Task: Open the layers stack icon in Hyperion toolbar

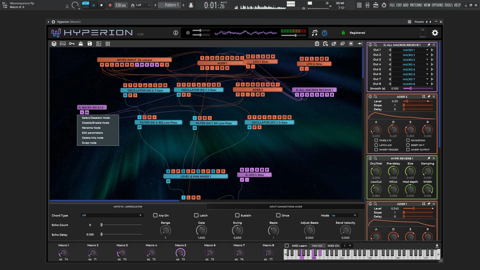Action: (x=54, y=44)
